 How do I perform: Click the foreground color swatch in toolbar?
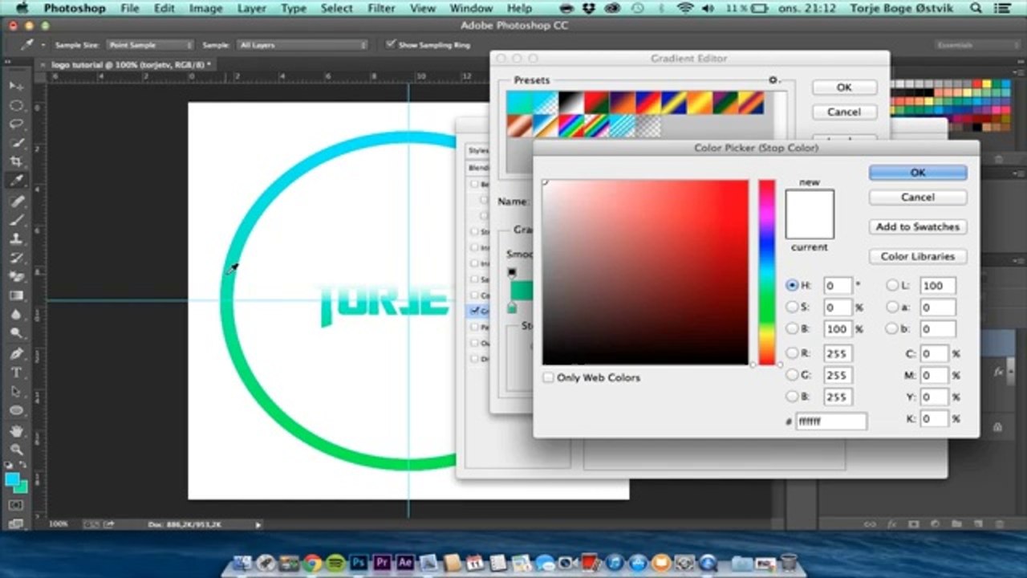tap(13, 479)
